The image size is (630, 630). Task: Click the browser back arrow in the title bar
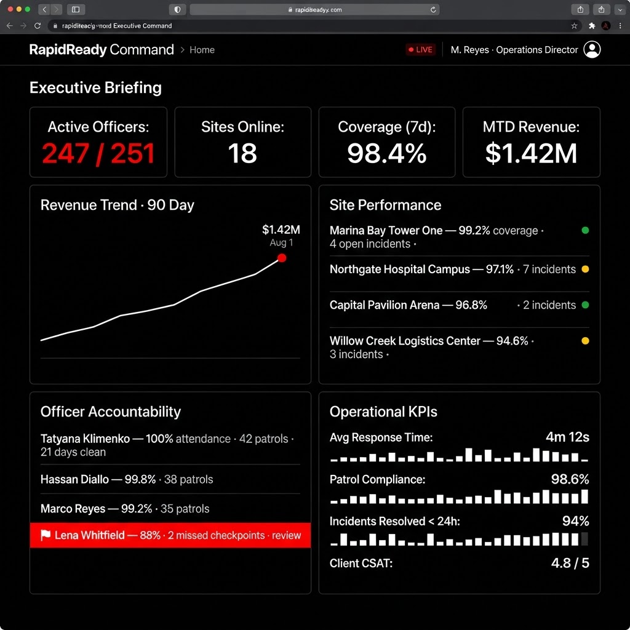coord(44,9)
